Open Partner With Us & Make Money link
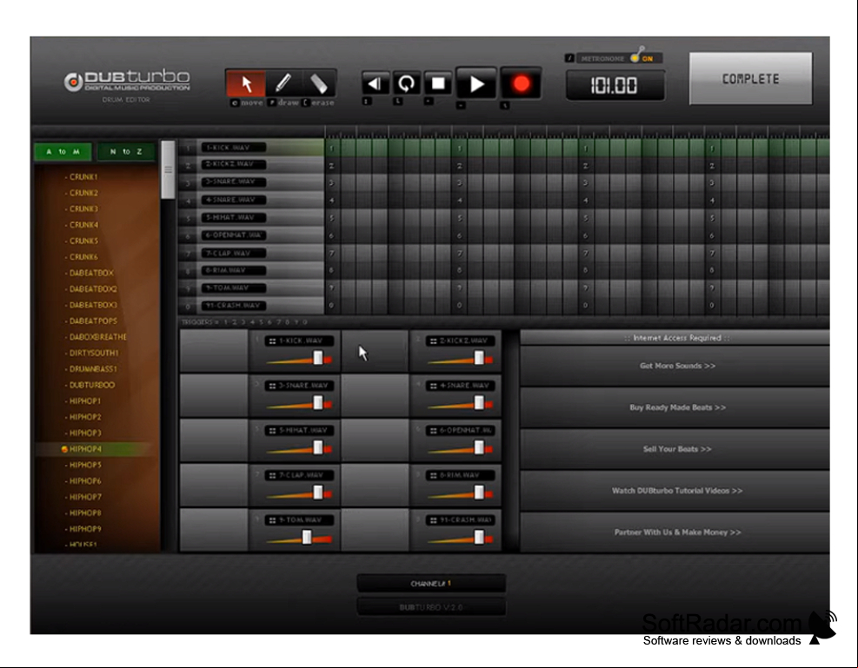Screen dimensions: 858x668 (677, 532)
